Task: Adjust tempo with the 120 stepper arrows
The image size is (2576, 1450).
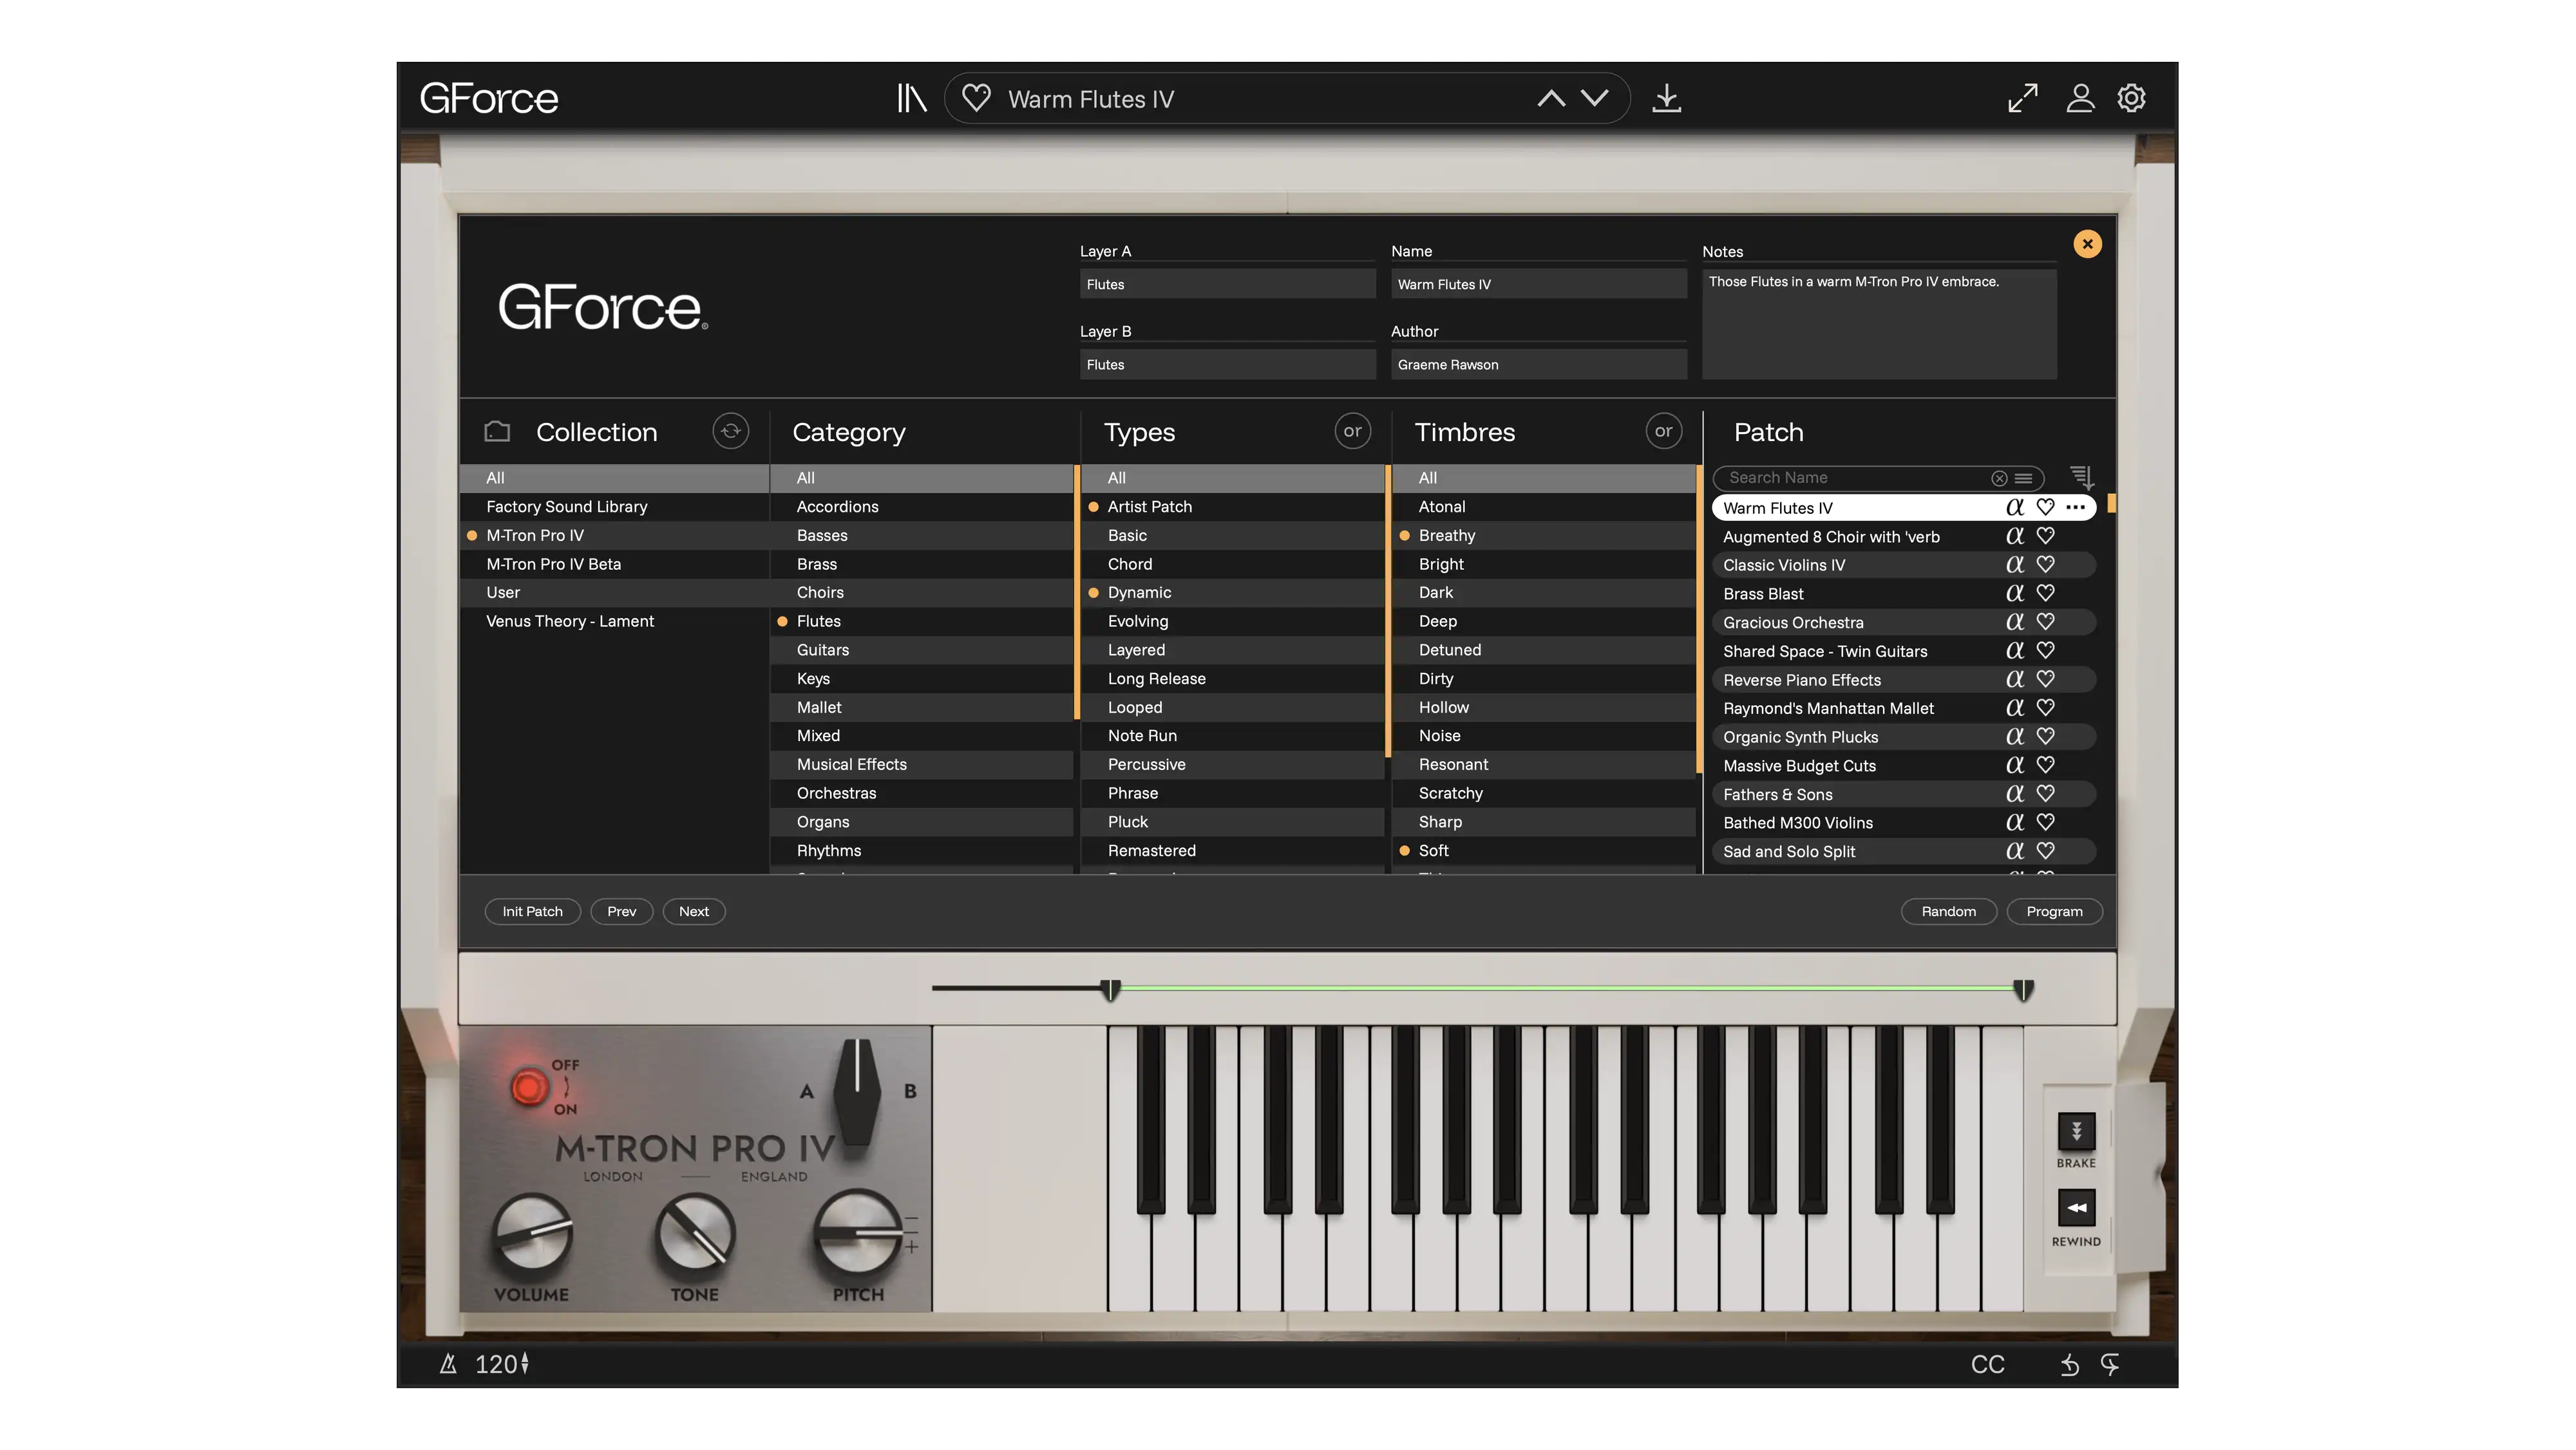Action: point(525,1363)
